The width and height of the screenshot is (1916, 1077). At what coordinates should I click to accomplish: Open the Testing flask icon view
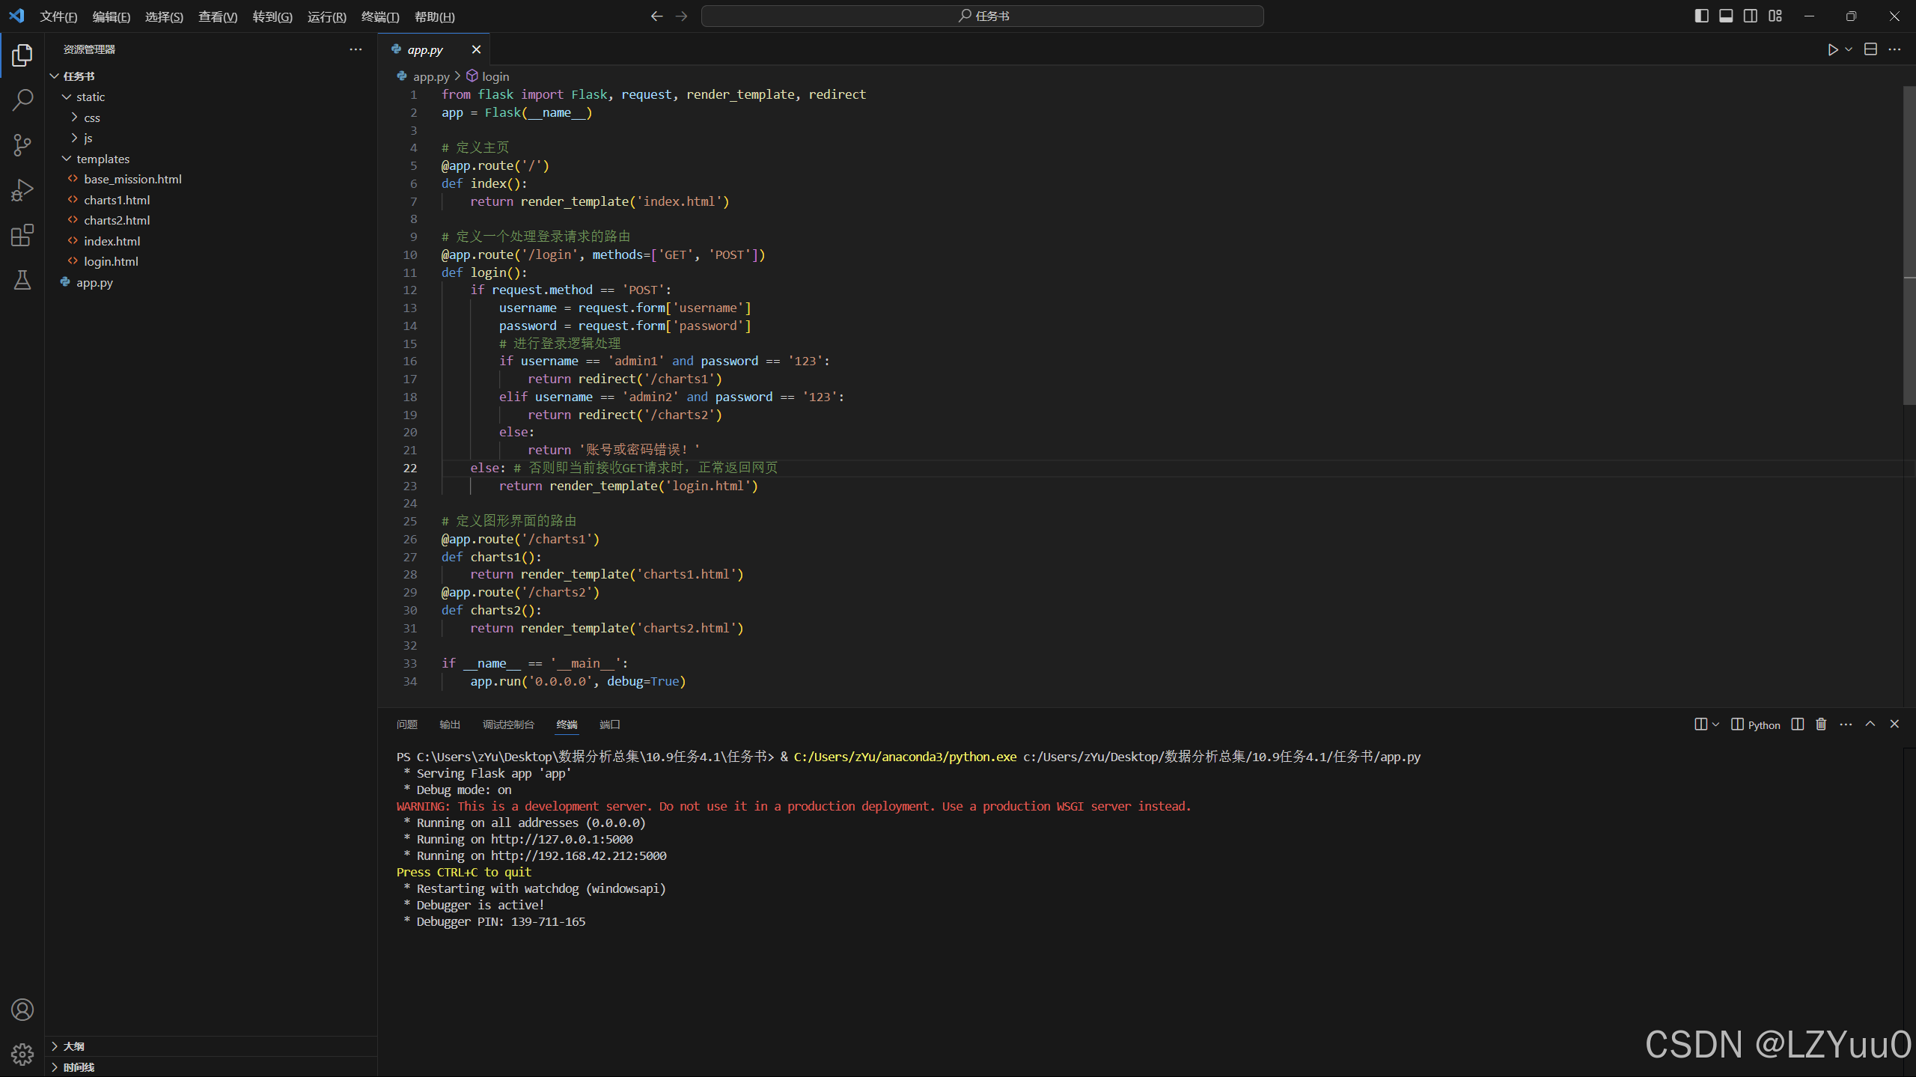[x=22, y=281]
